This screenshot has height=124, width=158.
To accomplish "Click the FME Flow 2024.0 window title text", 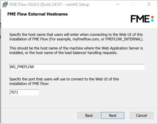I will pos(49,4).
